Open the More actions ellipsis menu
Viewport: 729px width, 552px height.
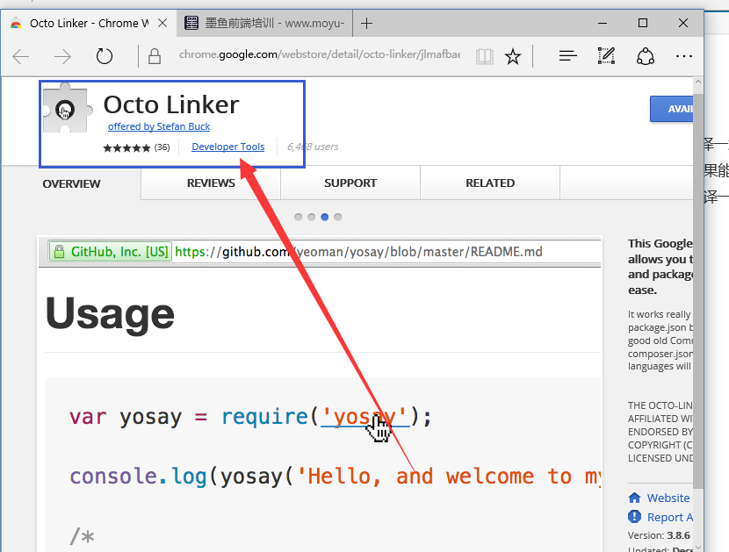[684, 57]
